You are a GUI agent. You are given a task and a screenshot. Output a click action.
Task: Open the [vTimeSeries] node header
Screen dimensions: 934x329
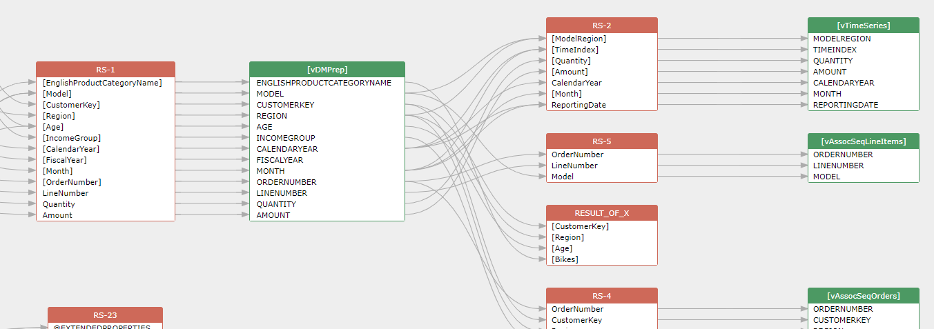point(863,26)
